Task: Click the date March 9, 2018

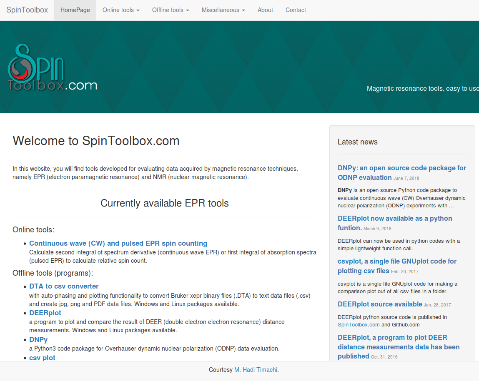Action: (x=377, y=229)
